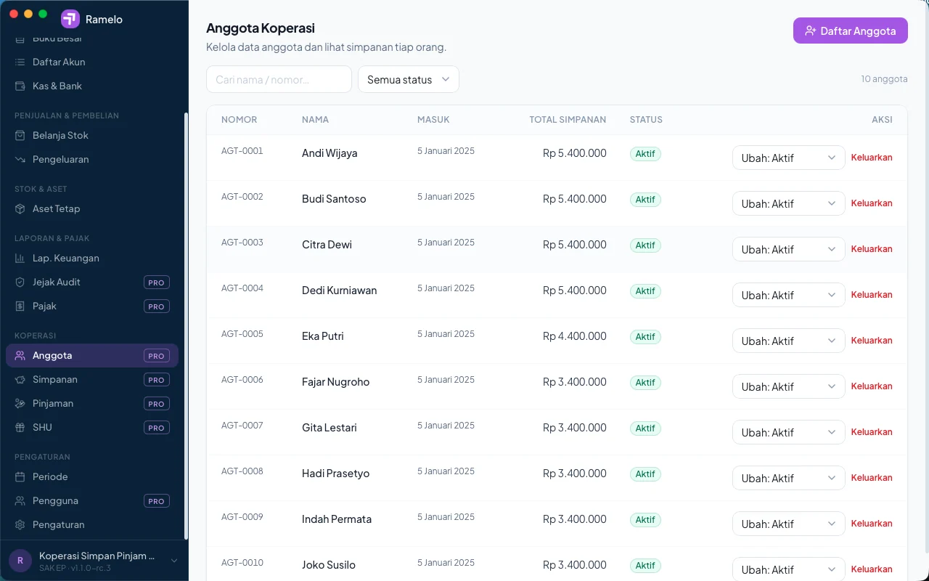This screenshot has height=581, width=929.
Task: Open Daftar Akun list icon
Action: (x=20, y=62)
